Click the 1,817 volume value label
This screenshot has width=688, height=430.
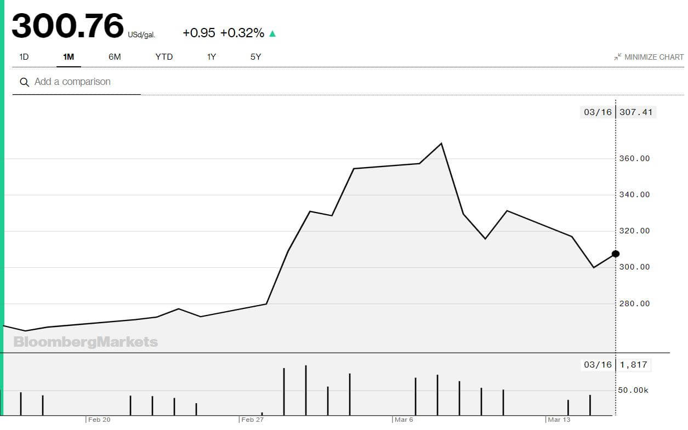tap(634, 365)
